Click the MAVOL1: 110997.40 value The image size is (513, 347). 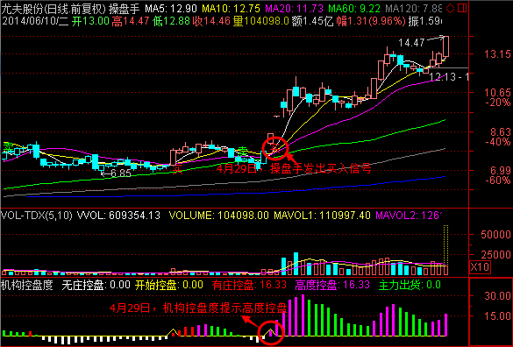(x=322, y=216)
